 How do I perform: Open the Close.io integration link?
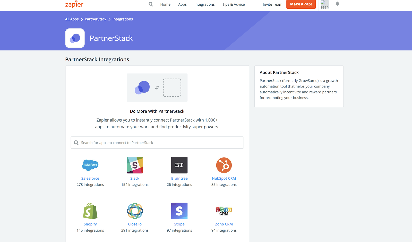(135, 224)
